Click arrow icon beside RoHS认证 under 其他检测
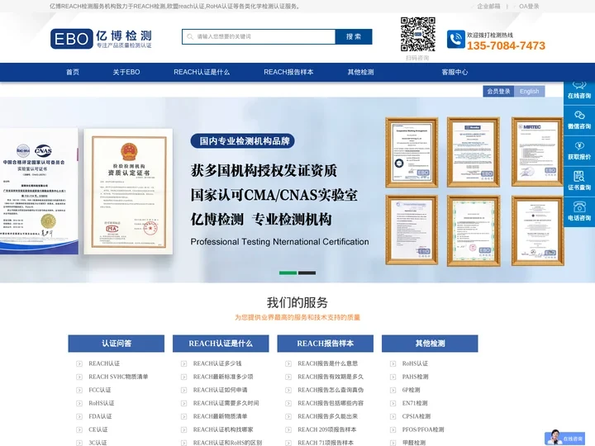This screenshot has height=446, width=595. point(393,363)
